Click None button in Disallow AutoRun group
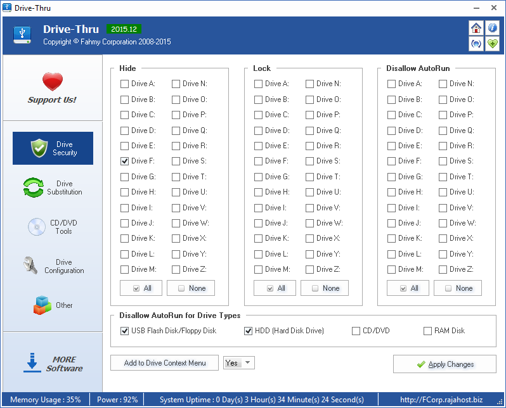Image resolution: width=506 pixels, height=408 pixels. coord(458,288)
